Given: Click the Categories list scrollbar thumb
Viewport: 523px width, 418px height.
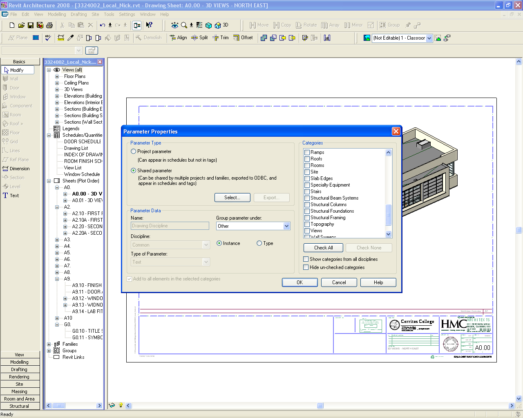Looking at the screenshot, I should pyautogui.click(x=388, y=215).
